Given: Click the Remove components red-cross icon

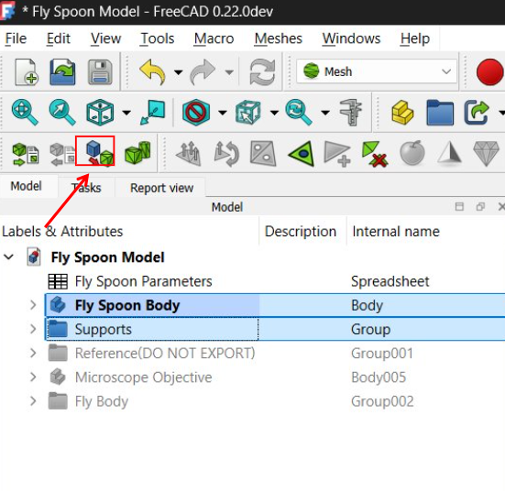Looking at the screenshot, I should pos(375,154).
